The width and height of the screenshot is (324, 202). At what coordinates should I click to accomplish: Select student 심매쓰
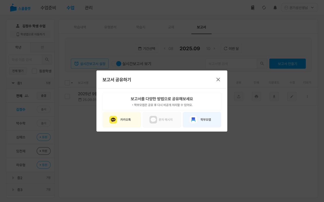coord(21,137)
